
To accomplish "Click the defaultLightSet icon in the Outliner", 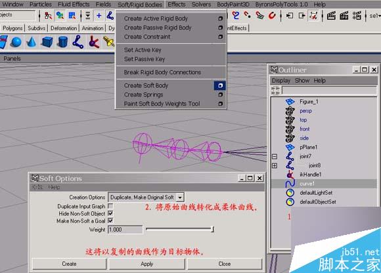I will pos(290,193).
